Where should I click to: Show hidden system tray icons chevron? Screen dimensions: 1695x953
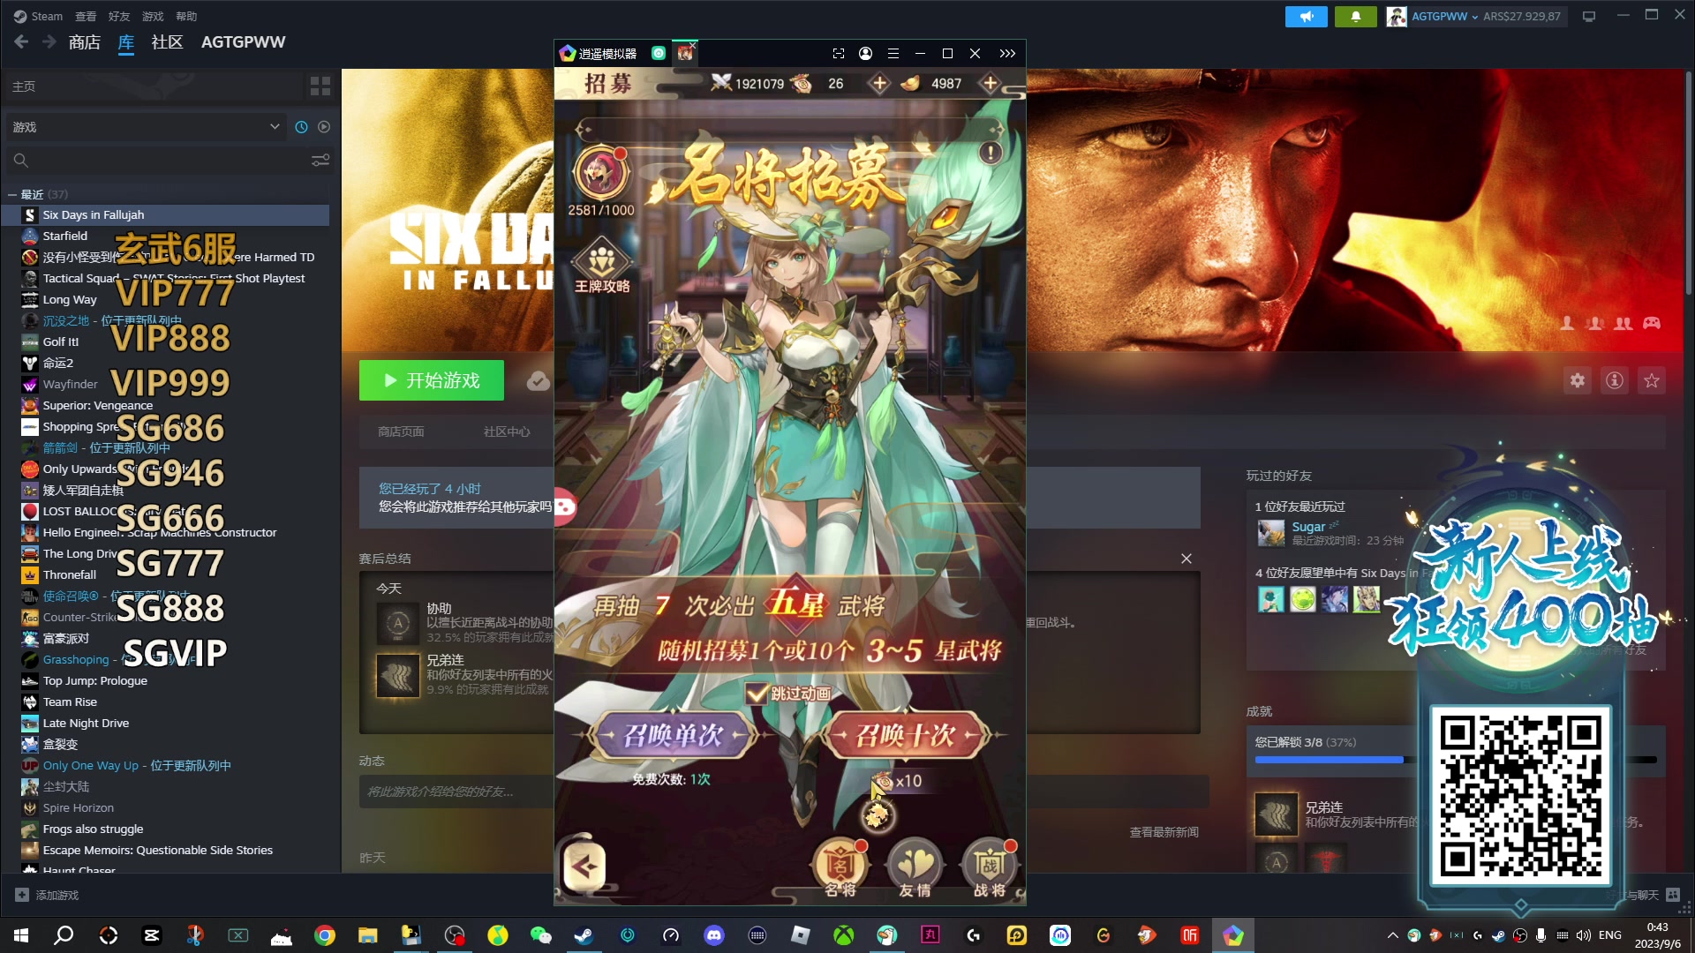pos(1393,935)
